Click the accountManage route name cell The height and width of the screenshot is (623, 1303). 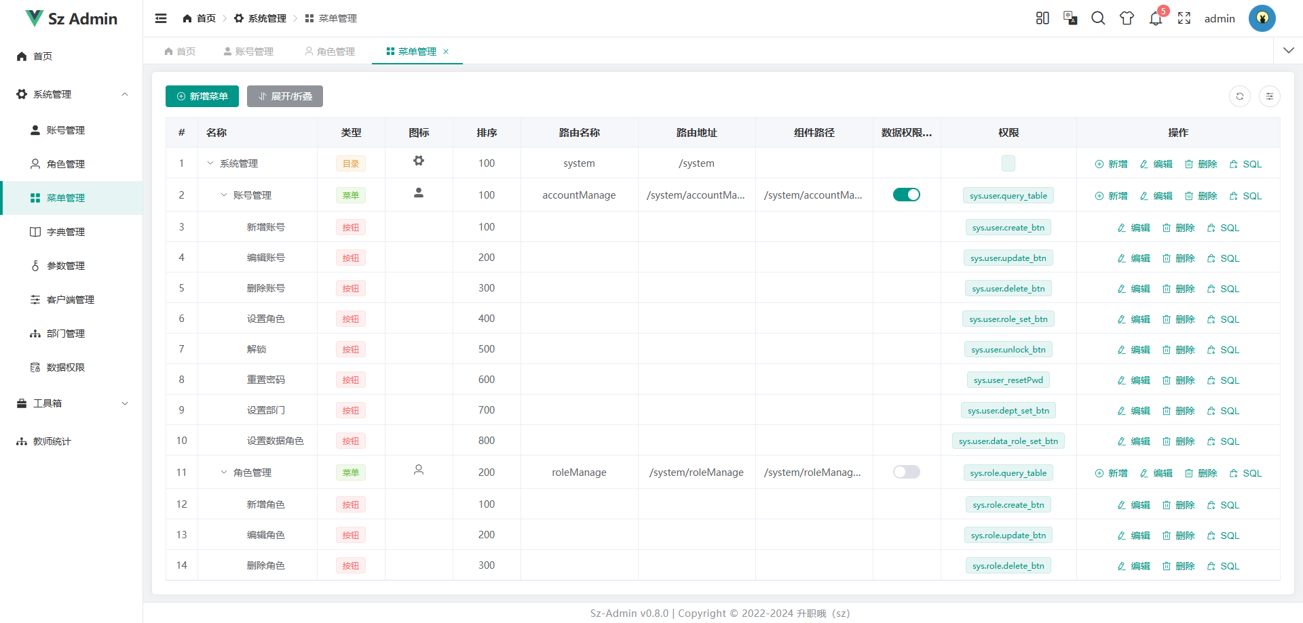point(579,195)
